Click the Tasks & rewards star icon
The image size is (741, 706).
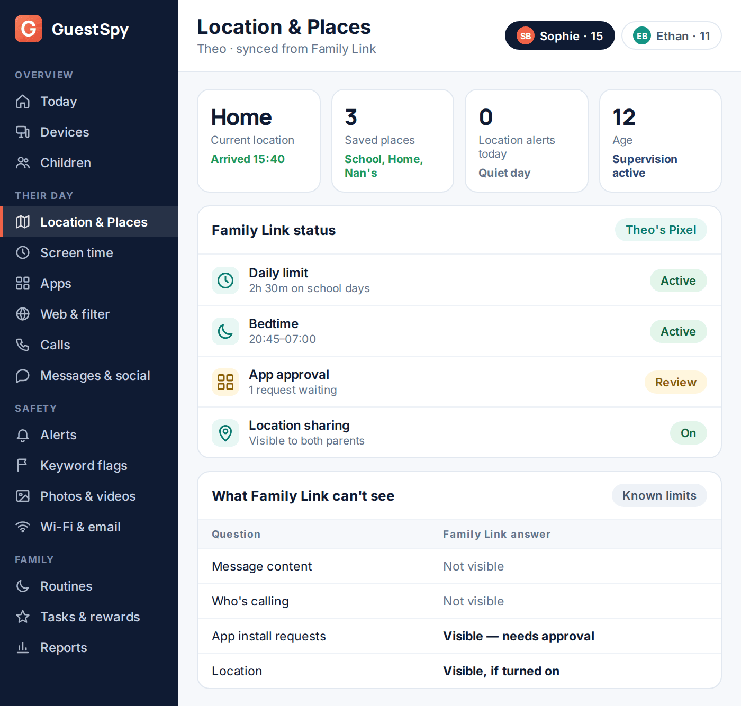(x=23, y=617)
